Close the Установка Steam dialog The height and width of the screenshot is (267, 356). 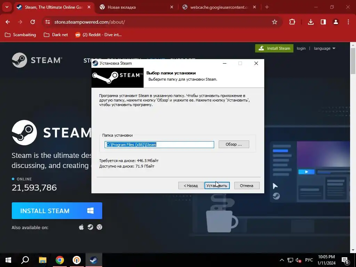click(x=256, y=63)
